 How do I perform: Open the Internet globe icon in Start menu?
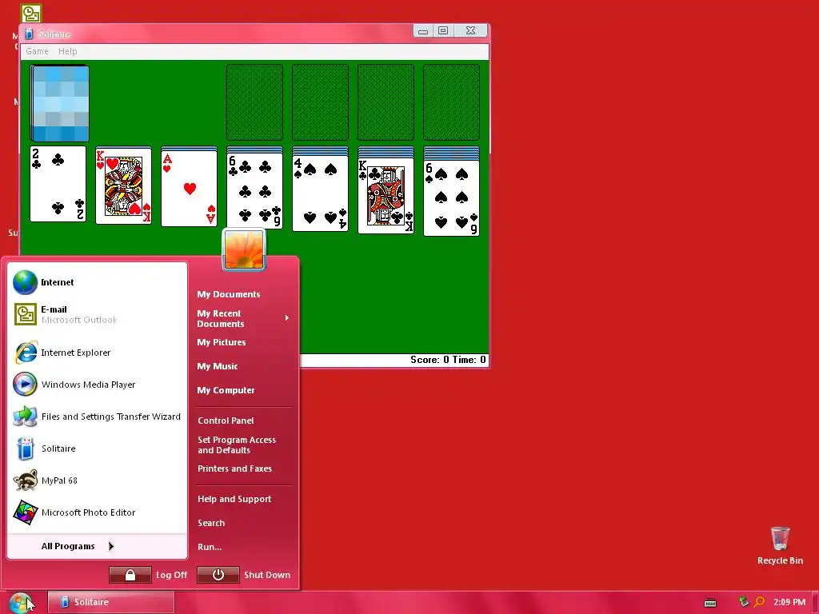coord(25,282)
